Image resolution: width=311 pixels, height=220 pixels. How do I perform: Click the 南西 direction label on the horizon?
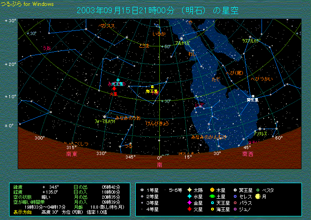coord(248,154)
